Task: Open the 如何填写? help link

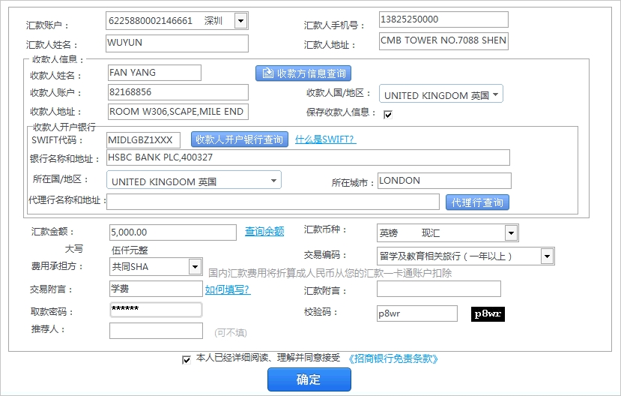Action: click(x=228, y=289)
